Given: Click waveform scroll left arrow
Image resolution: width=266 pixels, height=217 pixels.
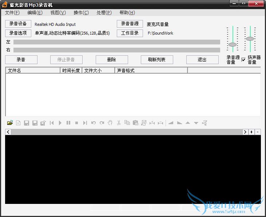Looking at the screenshot, I should (8, 132).
